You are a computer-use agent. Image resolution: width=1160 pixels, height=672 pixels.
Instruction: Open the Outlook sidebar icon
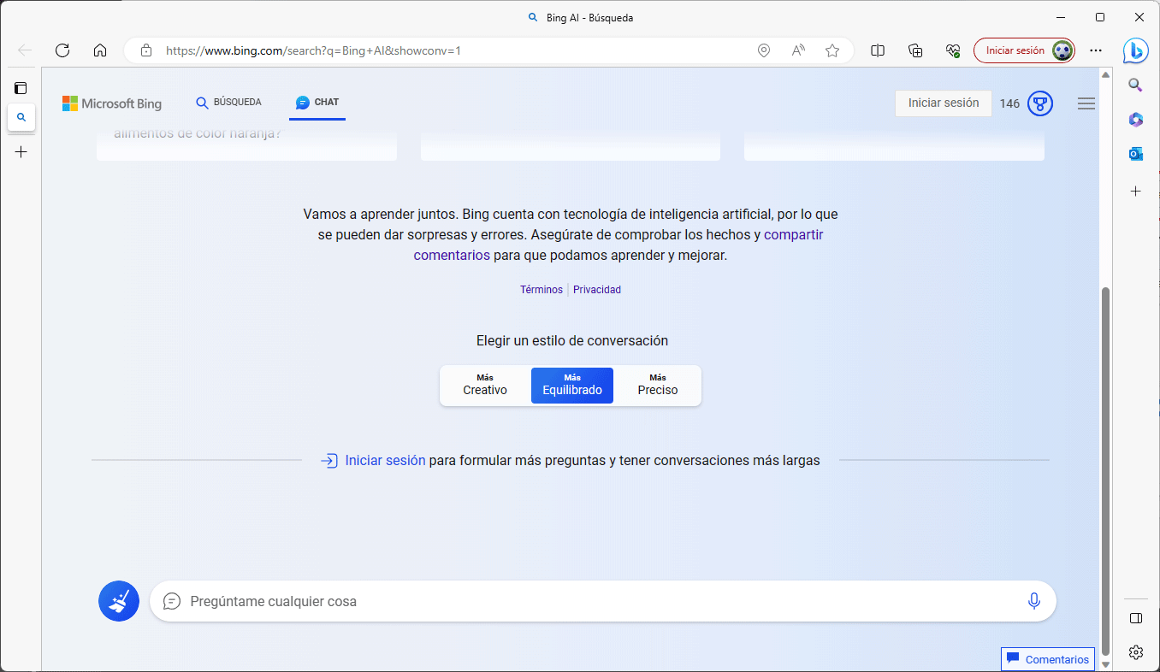1136,154
